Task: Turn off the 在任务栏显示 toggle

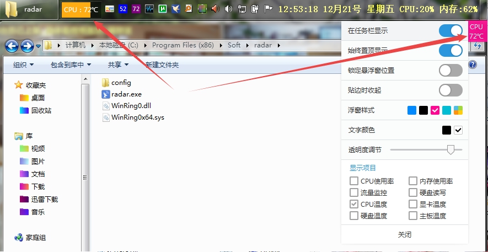Action: tap(451, 31)
